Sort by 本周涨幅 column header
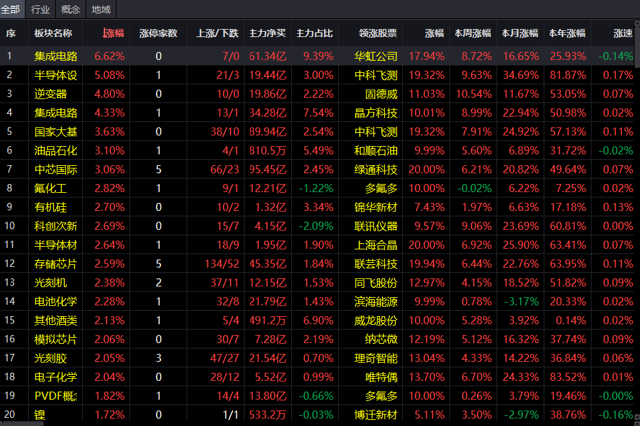 click(473, 33)
